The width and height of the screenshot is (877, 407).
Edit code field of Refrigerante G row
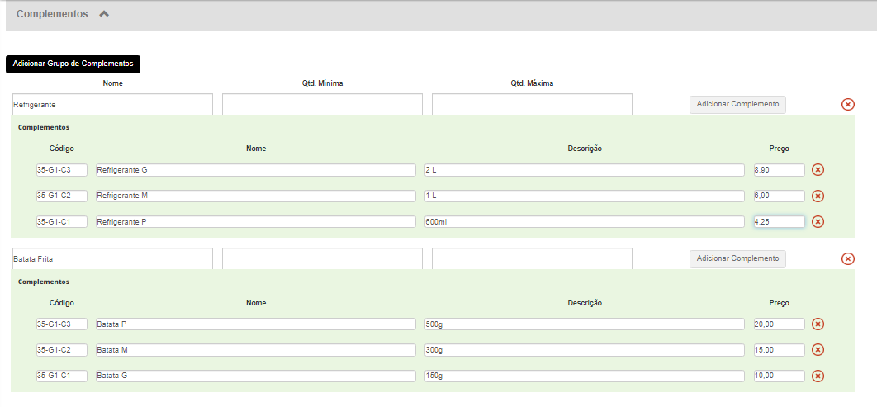[x=62, y=170]
